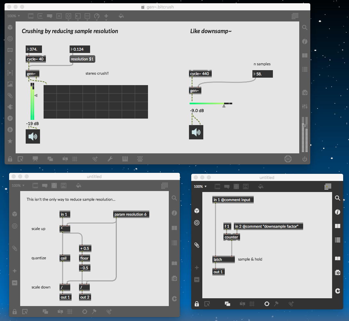Image resolution: width=349 pixels, height=321 pixels.
Task: Click the triangle of number box 58.
Action: click(255, 74)
